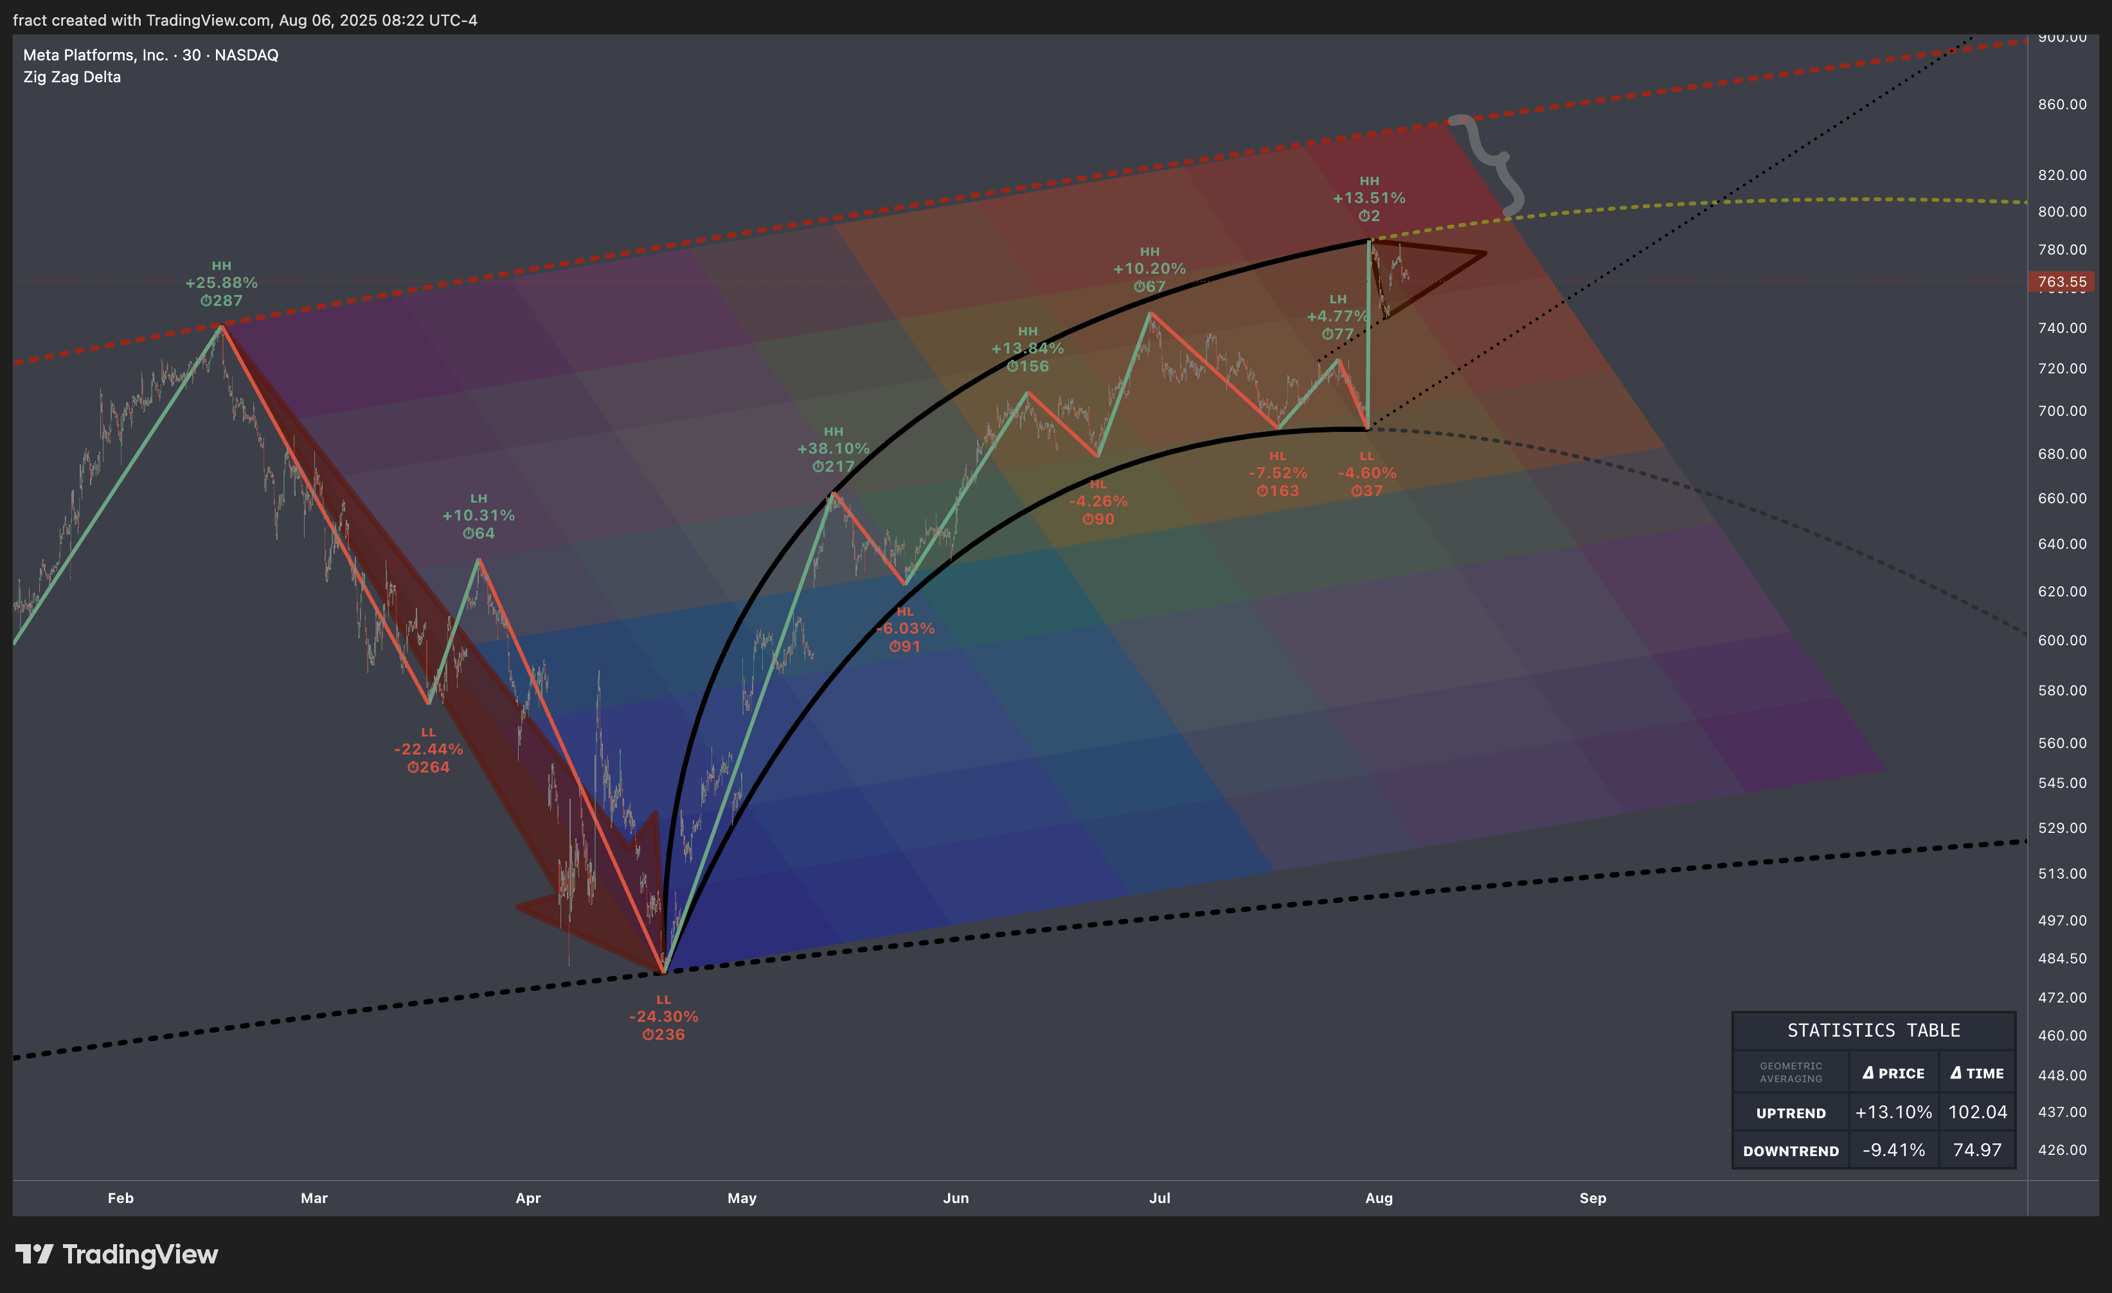Viewport: 2112px width, 1293px height.
Task: Click the Feb label on time axis
Action: click(x=121, y=1198)
